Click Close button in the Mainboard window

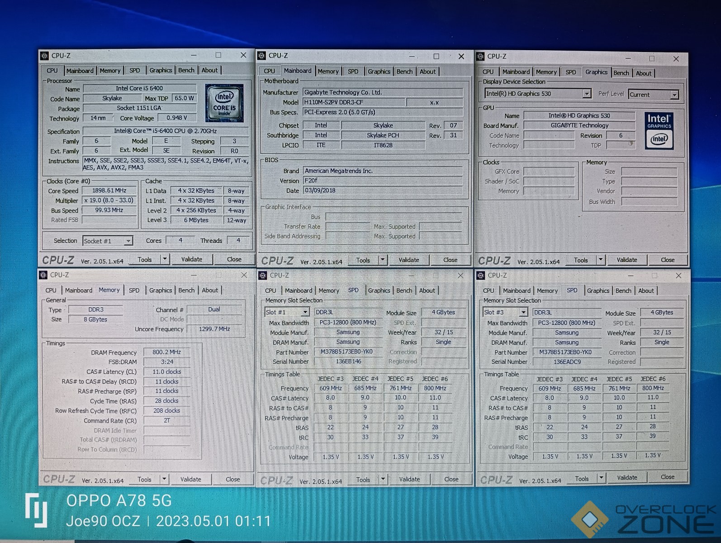[x=450, y=260]
